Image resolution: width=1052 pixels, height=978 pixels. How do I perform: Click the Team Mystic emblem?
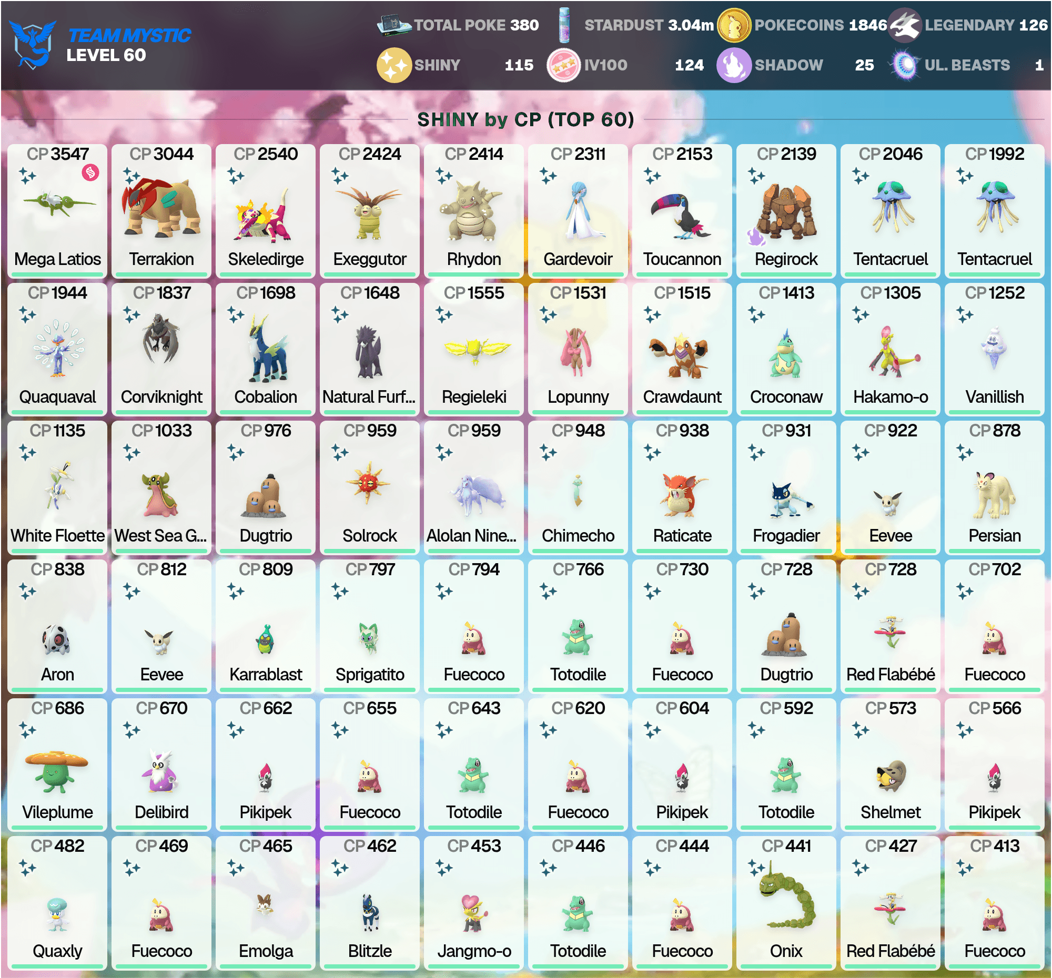click(33, 44)
